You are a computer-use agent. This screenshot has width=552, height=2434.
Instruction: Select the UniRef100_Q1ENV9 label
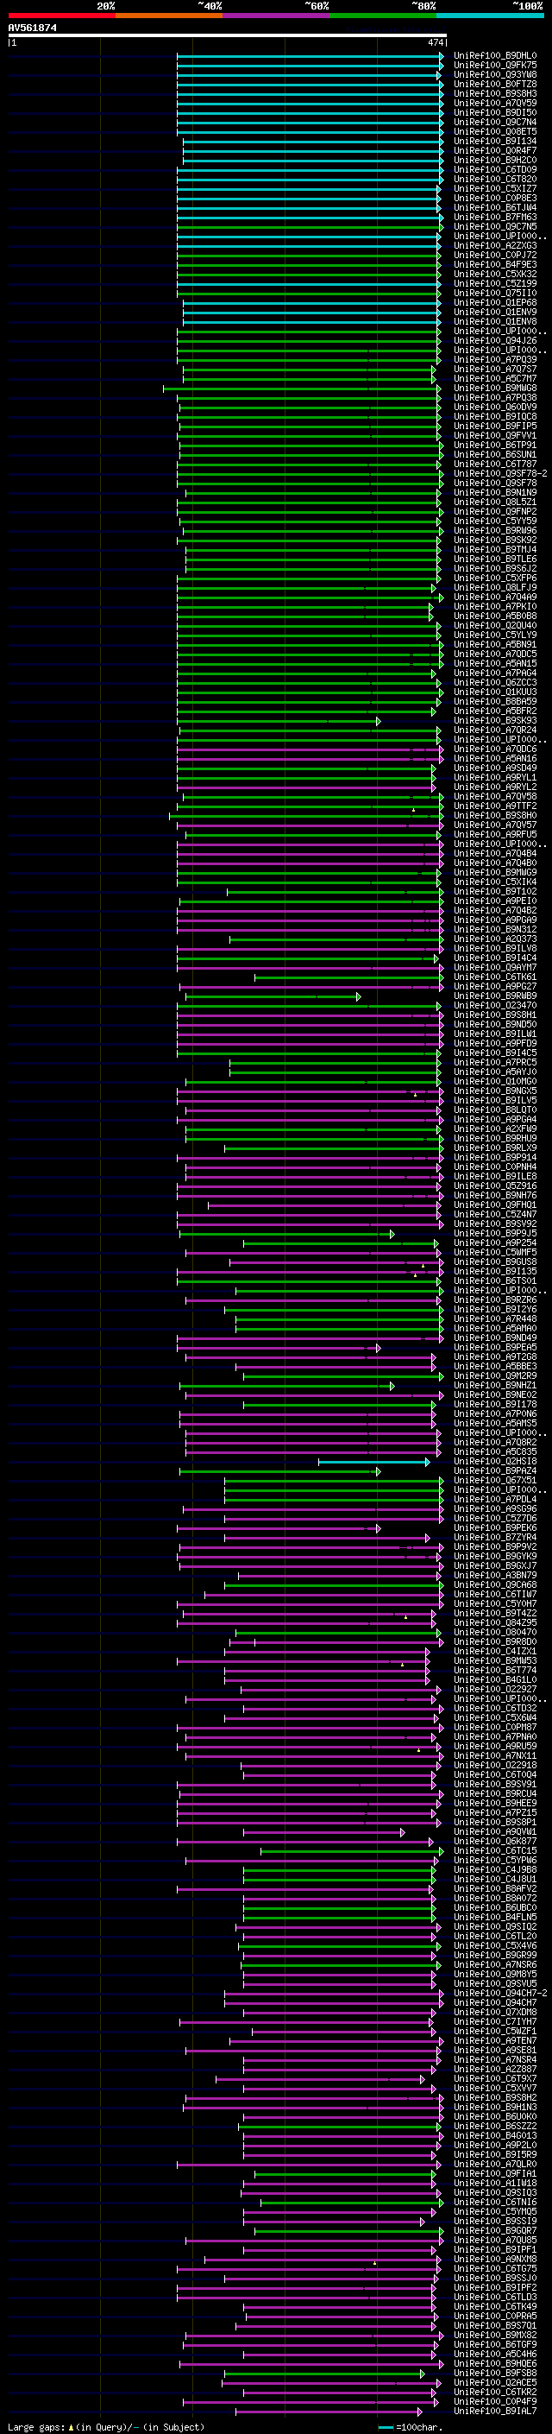tap(494, 312)
